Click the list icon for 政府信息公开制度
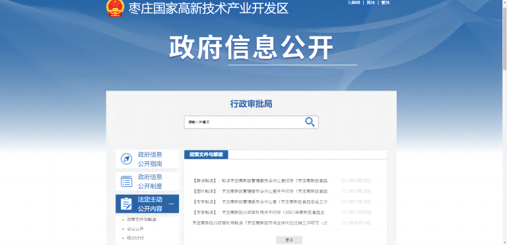 coord(127,182)
